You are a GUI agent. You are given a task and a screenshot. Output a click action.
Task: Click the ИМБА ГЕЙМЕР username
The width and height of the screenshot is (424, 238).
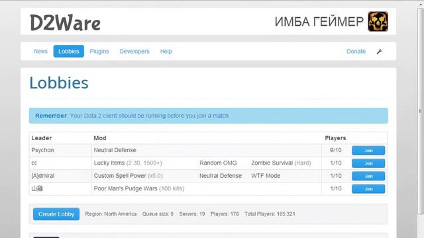(319, 22)
